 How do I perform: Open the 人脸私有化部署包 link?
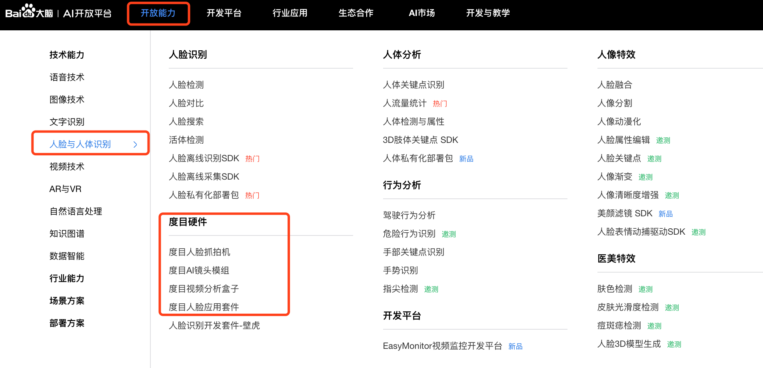(204, 195)
